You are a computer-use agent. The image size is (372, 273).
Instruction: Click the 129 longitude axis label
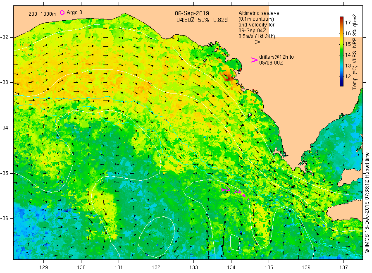(43, 268)
